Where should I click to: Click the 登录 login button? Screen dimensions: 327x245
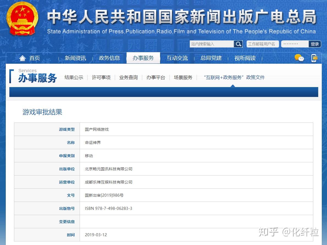click(315, 44)
